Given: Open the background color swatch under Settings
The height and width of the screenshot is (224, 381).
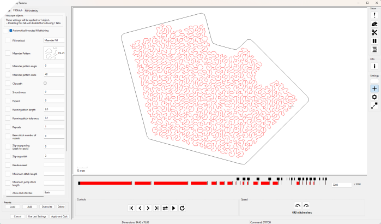Looking at the screenshot, I should pyautogui.click(x=374, y=81).
